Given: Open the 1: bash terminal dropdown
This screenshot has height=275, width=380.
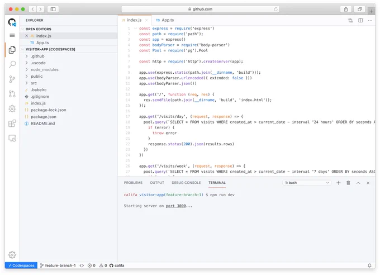Looking at the screenshot, I should point(307,183).
